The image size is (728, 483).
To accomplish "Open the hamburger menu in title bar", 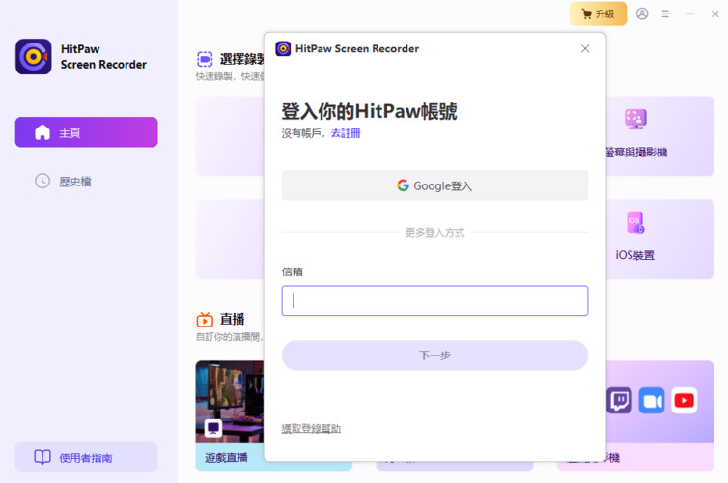I will point(666,14).
